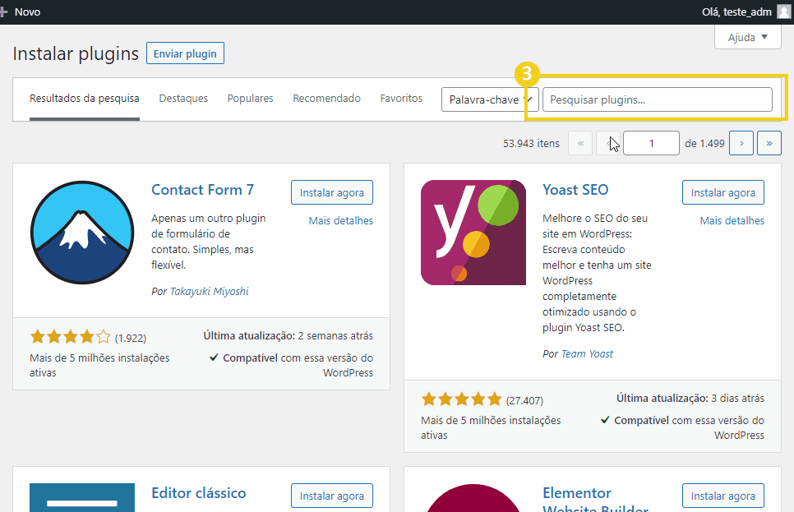Open the Yoast SEO plugin logo

pos(473,233)
